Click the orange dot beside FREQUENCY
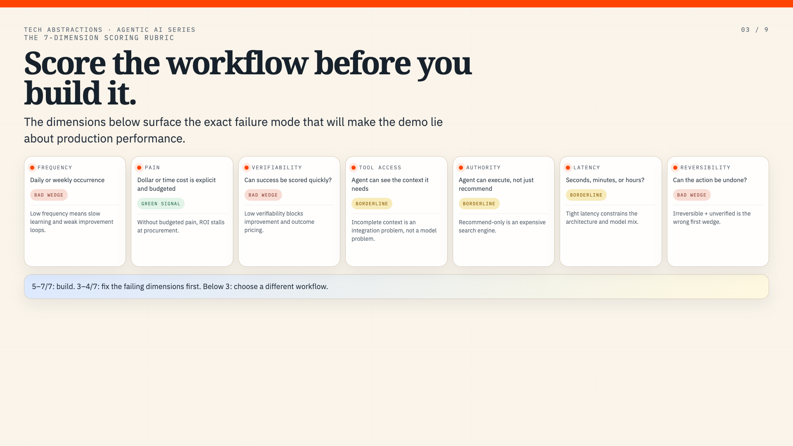This screenshot has height=446, width=793. click(32, 168)
